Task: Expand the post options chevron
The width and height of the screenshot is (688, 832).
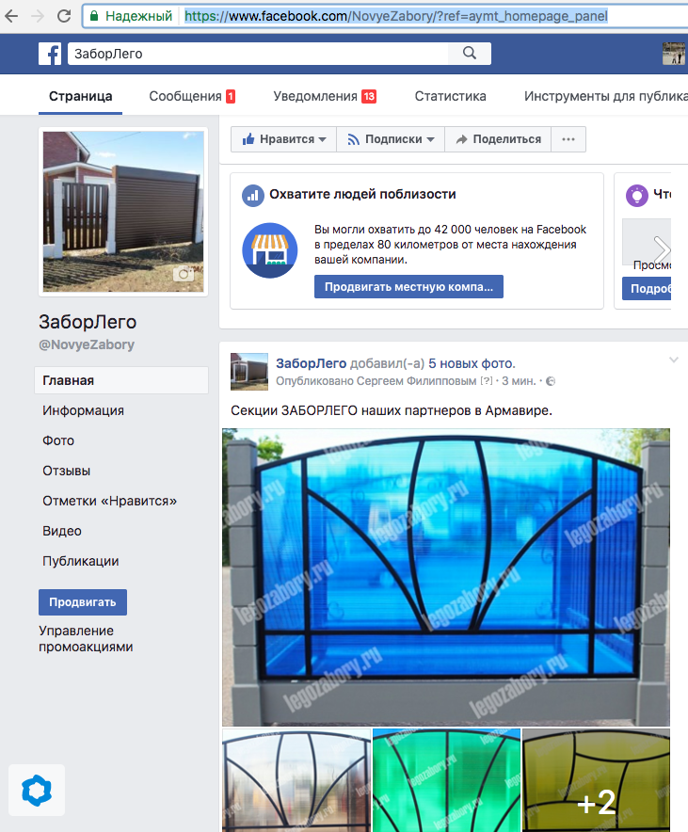Action: 673,360
